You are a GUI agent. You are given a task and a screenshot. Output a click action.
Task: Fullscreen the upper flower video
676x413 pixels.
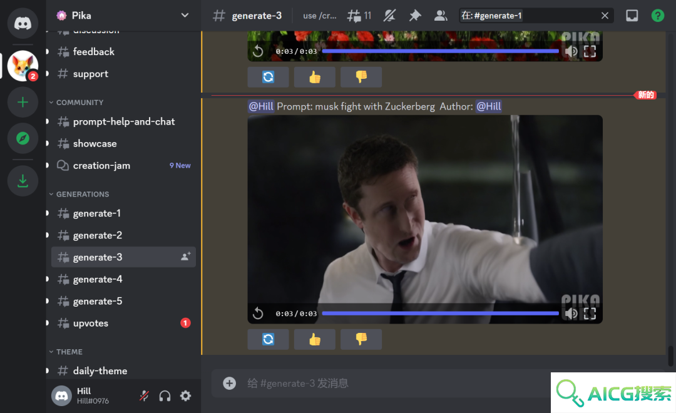pos(590,51)
